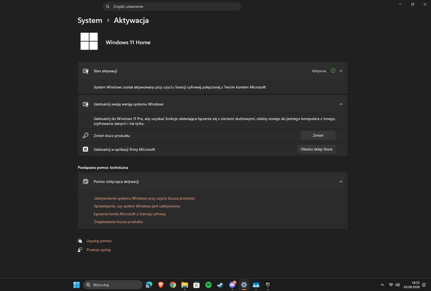The width and height of the screenshot is (431, 291).
Task: Open the Epic Games Launcher taskbar icon
Action: (x=268, y=285)
